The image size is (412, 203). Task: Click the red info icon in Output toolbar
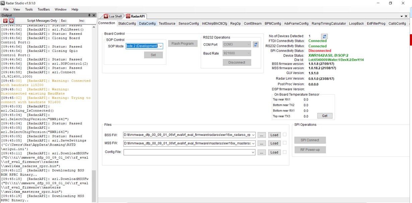12,21
